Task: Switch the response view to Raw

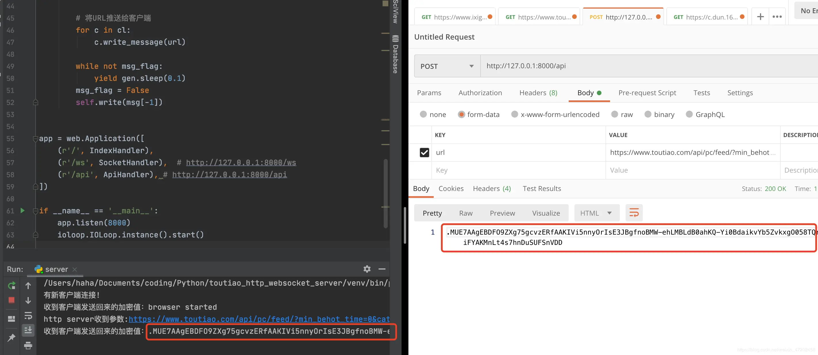Action: click(x=466, y=213)
